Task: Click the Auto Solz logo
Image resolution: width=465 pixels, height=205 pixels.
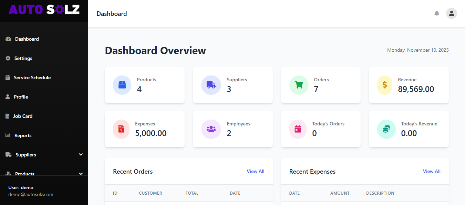Action: [x=44, y=10]
